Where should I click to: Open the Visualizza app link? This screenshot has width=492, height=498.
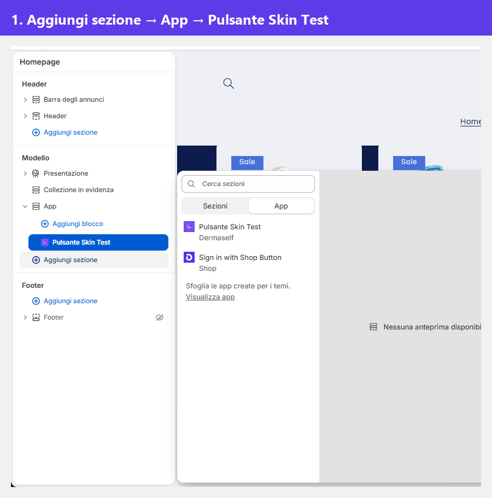(210, 297)
